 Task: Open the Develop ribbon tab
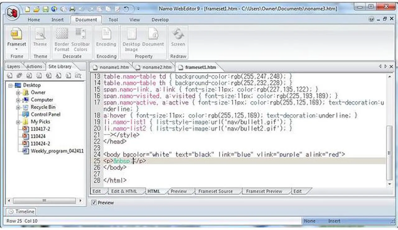[x=160, y=20]
